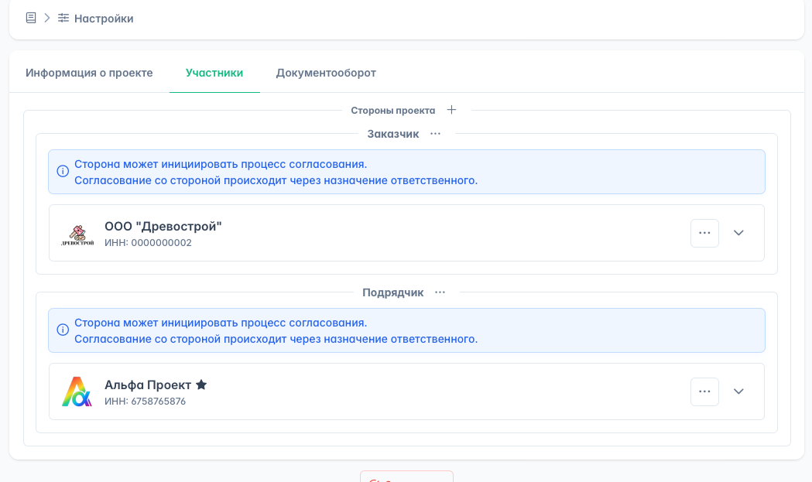Open the Подрядчик section options menu
The height and width of the screenshot is (482, 812).
point(440,292)
